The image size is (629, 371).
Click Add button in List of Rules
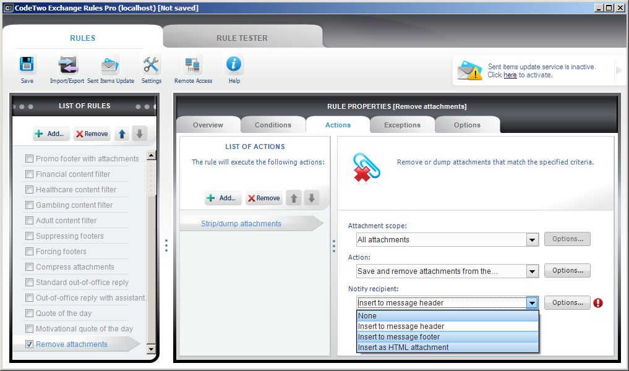[x=51, y=134]
